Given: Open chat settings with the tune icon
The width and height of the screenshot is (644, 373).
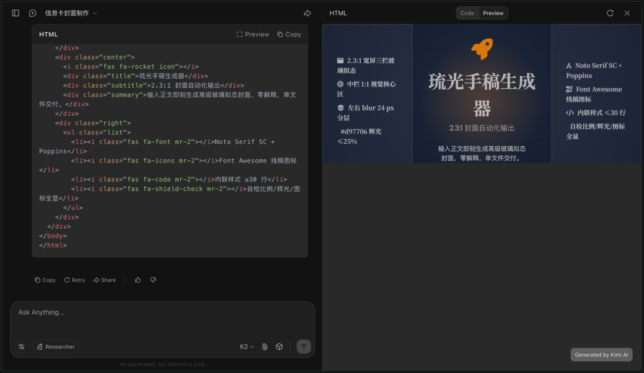Looking at the screenshot, I should (21, 346).
